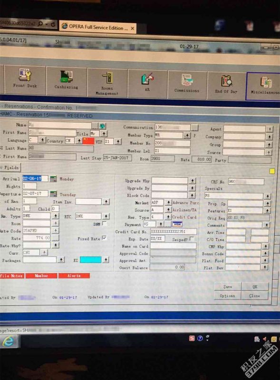
Task: Click the Options button
Action: pyautogui.click(x=227, y=295)
